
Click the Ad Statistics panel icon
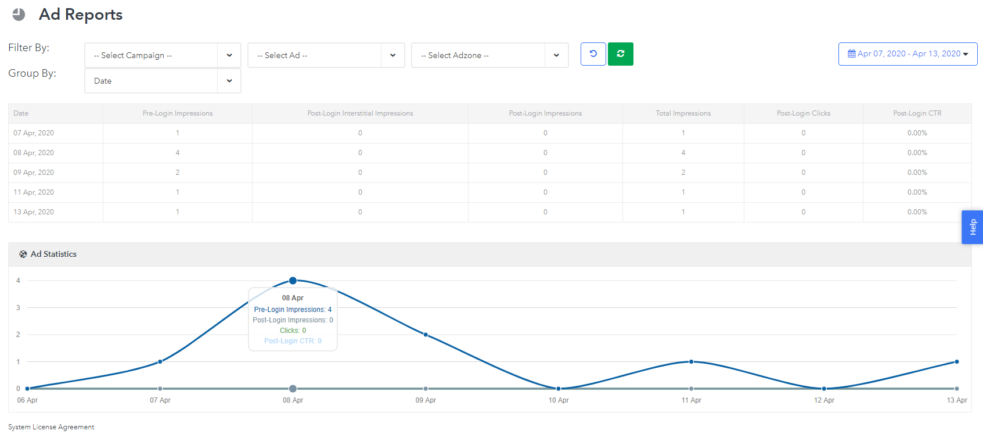pos(23,254)
